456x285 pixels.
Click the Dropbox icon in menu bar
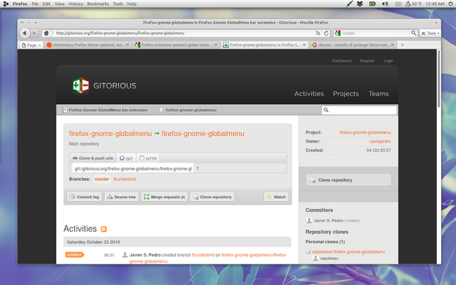tap(360, 4)
